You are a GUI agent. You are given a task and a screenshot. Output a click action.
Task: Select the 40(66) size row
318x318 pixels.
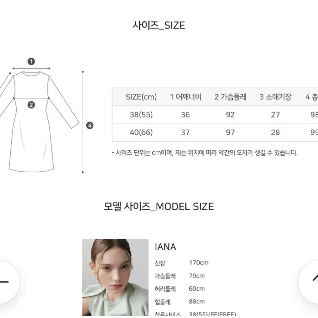pyautogui.click(x=215, y=133)
